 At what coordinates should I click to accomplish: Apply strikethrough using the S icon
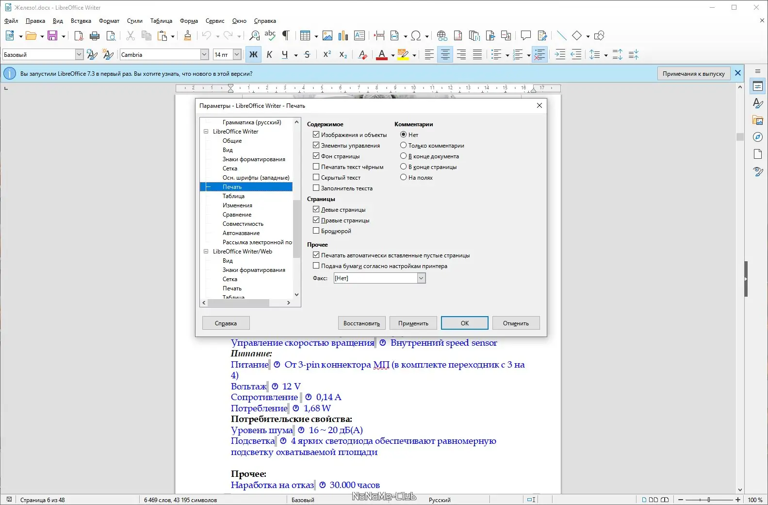coord(307,55)
